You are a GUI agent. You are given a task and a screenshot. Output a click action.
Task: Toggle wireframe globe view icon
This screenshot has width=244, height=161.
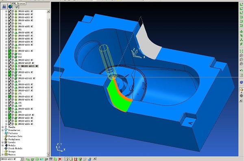click(241, 96)
